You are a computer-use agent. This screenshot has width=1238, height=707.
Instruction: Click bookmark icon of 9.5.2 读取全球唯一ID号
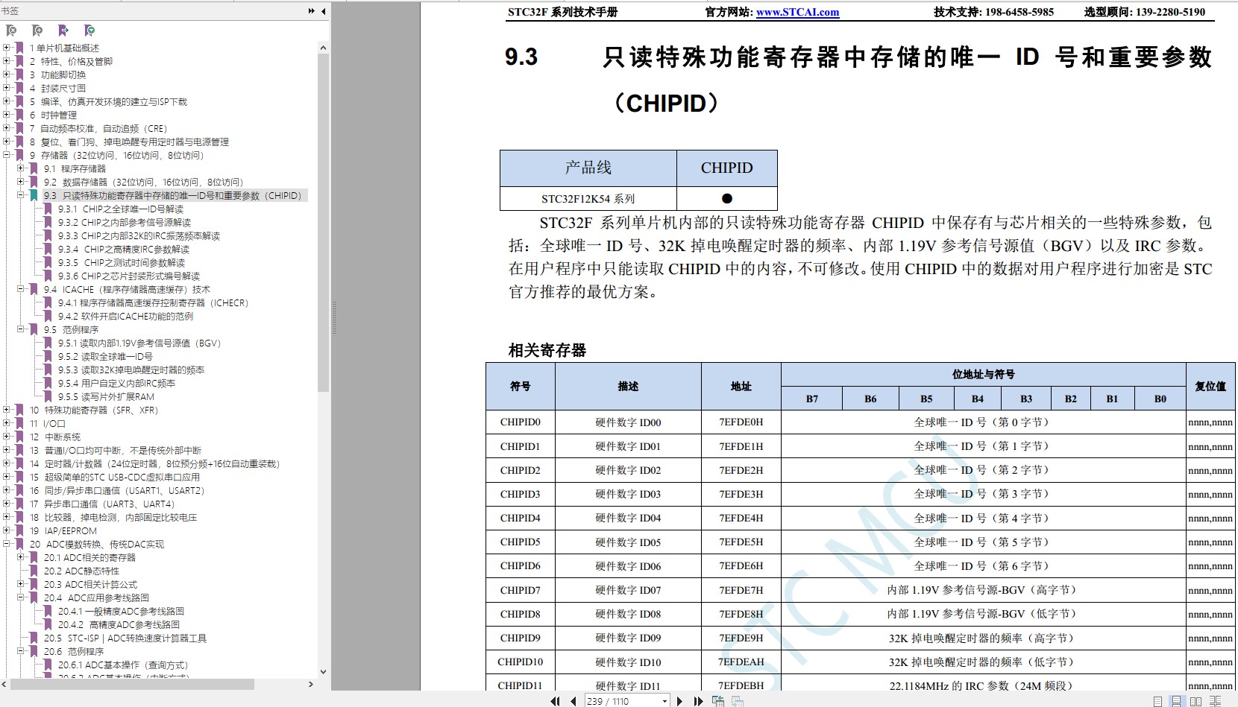(48, 357)
